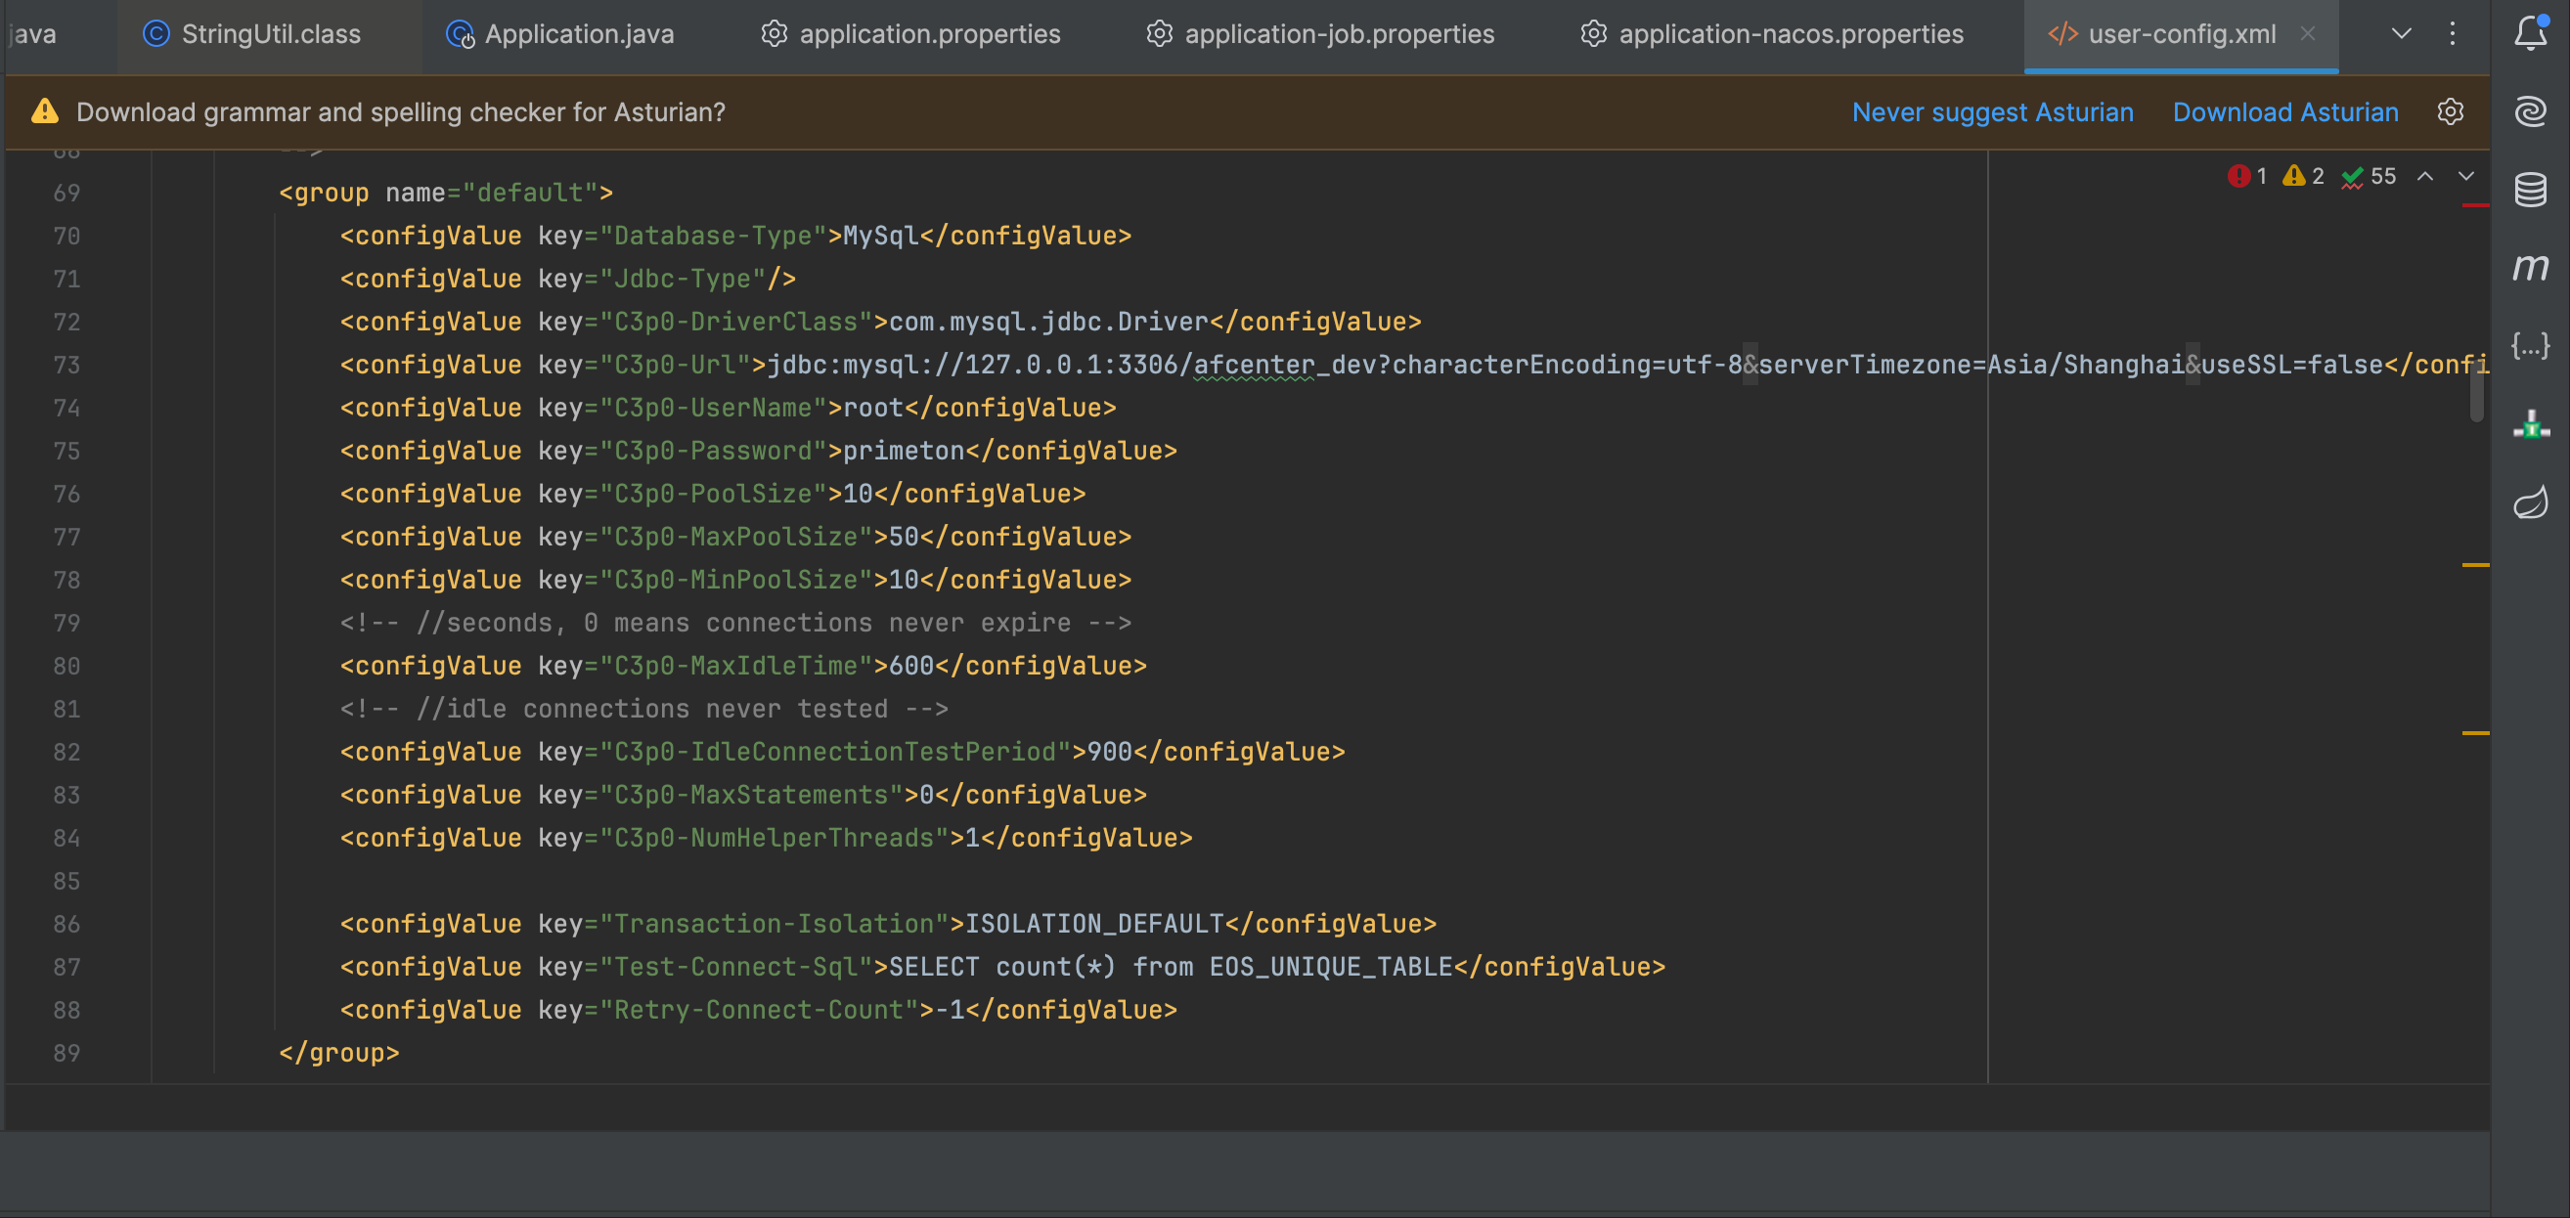The image size is (2570, 1218).
Task: Open the Spring leaf tool window
Action: [2530, 502]
